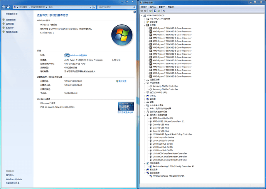Expand the 系统设备 system devices node
Image resolution: width=266 pixels, height=189 pixels.
coord(145,169)
